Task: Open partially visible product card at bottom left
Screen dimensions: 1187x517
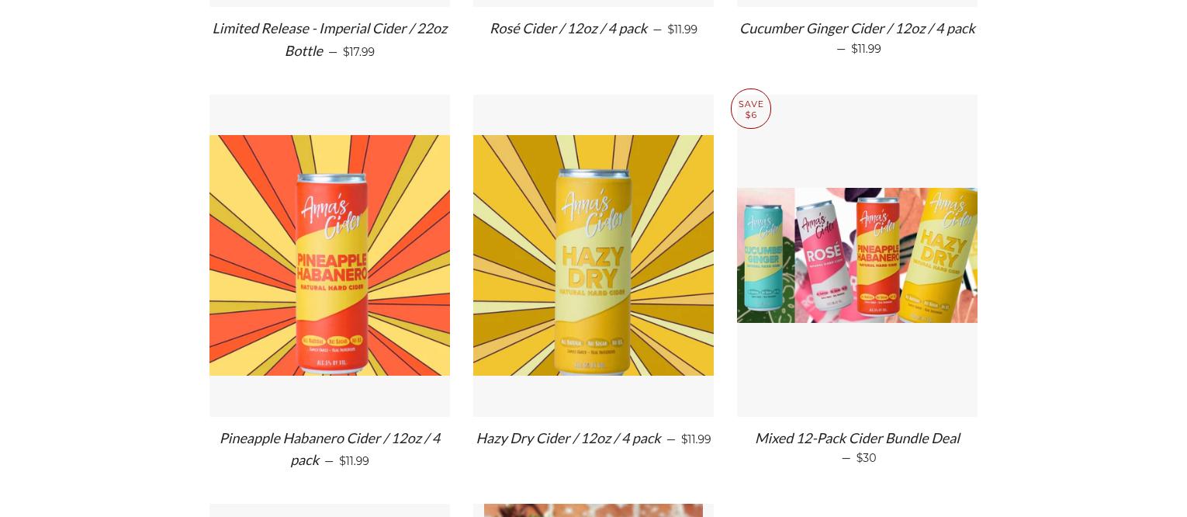Action: point(330,511)
